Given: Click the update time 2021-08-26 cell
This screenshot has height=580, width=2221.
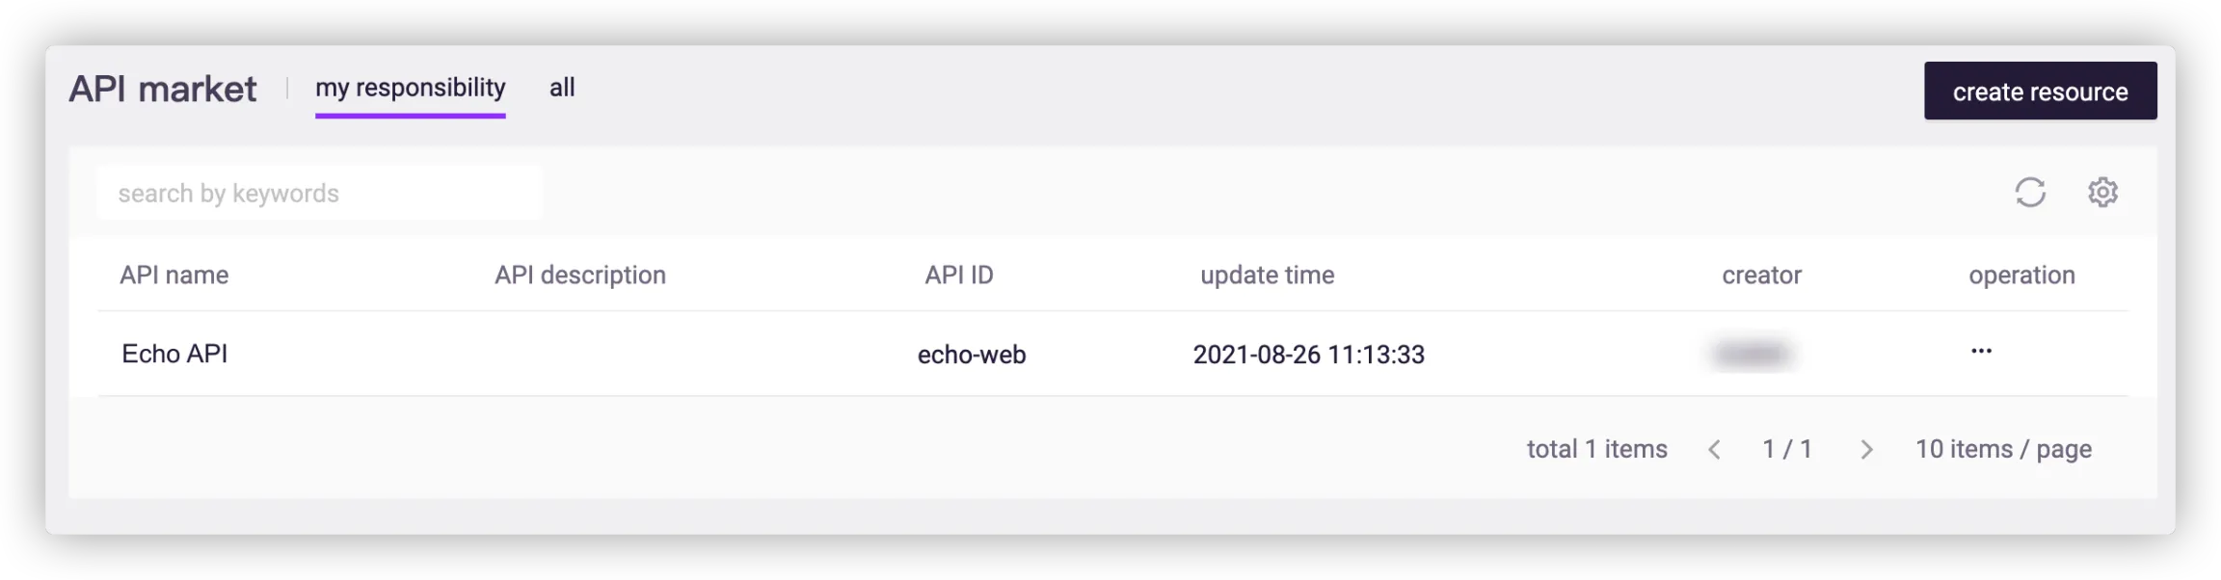Looking at the screenshot, I should [1308, 355].
